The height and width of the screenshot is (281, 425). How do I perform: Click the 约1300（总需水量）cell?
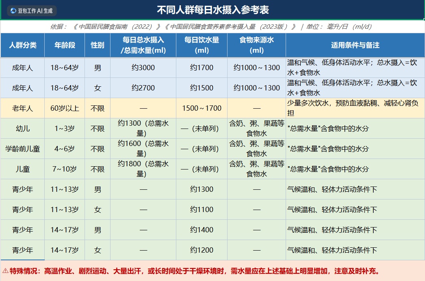click(x=143, y=129)
